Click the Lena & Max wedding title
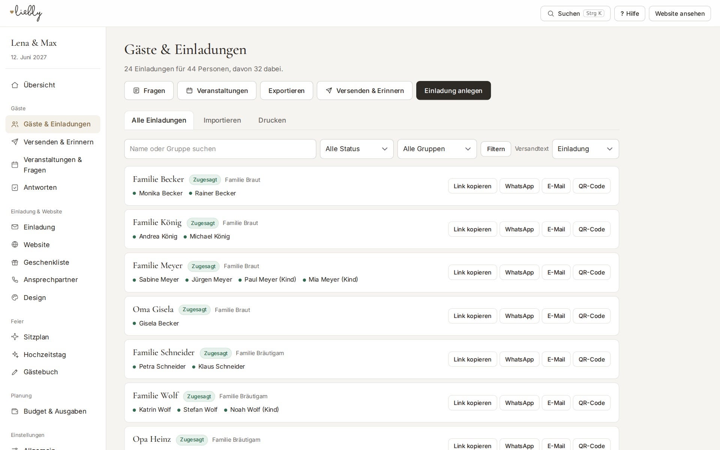The width and height of the screenshot is (720, 450). pyautogui.click(x=34, y=43)
